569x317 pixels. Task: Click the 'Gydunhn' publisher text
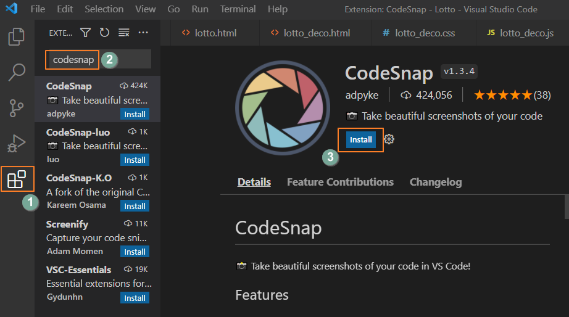pos(65,297)
